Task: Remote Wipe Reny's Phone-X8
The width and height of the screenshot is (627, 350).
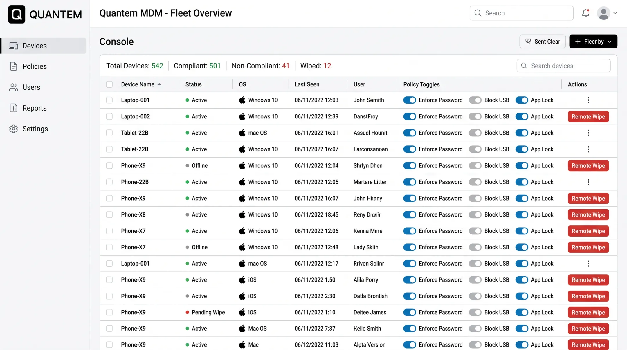Action: point(588,215)
